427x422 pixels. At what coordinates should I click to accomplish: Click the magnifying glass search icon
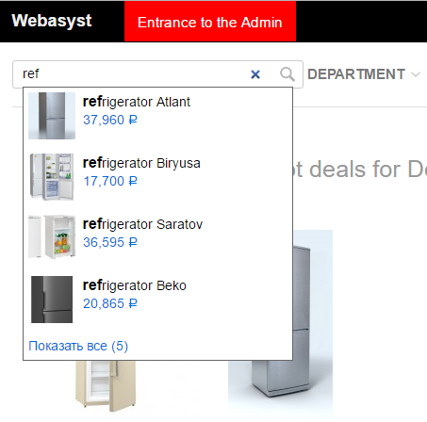point(287,74)
